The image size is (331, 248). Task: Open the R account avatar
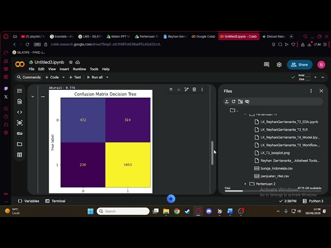pyautogui.click(x=321, y=65)
